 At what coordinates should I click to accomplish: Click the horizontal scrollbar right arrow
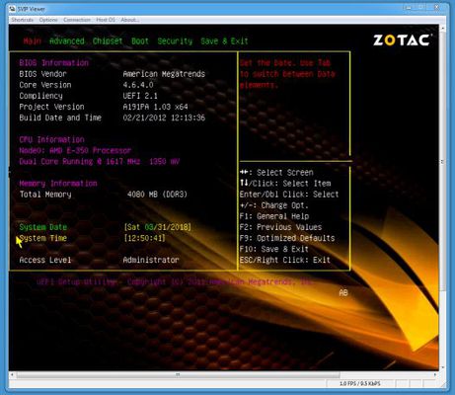pyautogui.click(x=435, y=375)
